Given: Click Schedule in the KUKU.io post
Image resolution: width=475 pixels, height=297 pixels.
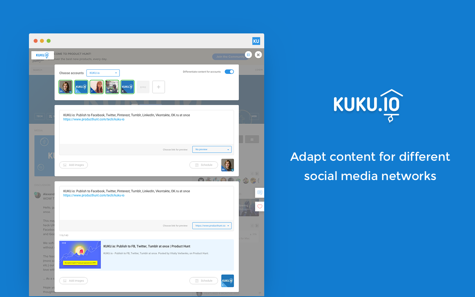Looking at the screenshot, I should (204, 281).
